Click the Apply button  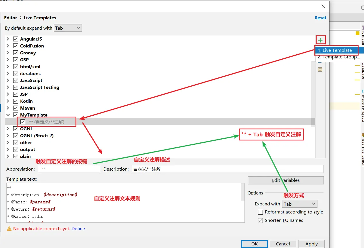pyautogui.click(x=311, y=244)
